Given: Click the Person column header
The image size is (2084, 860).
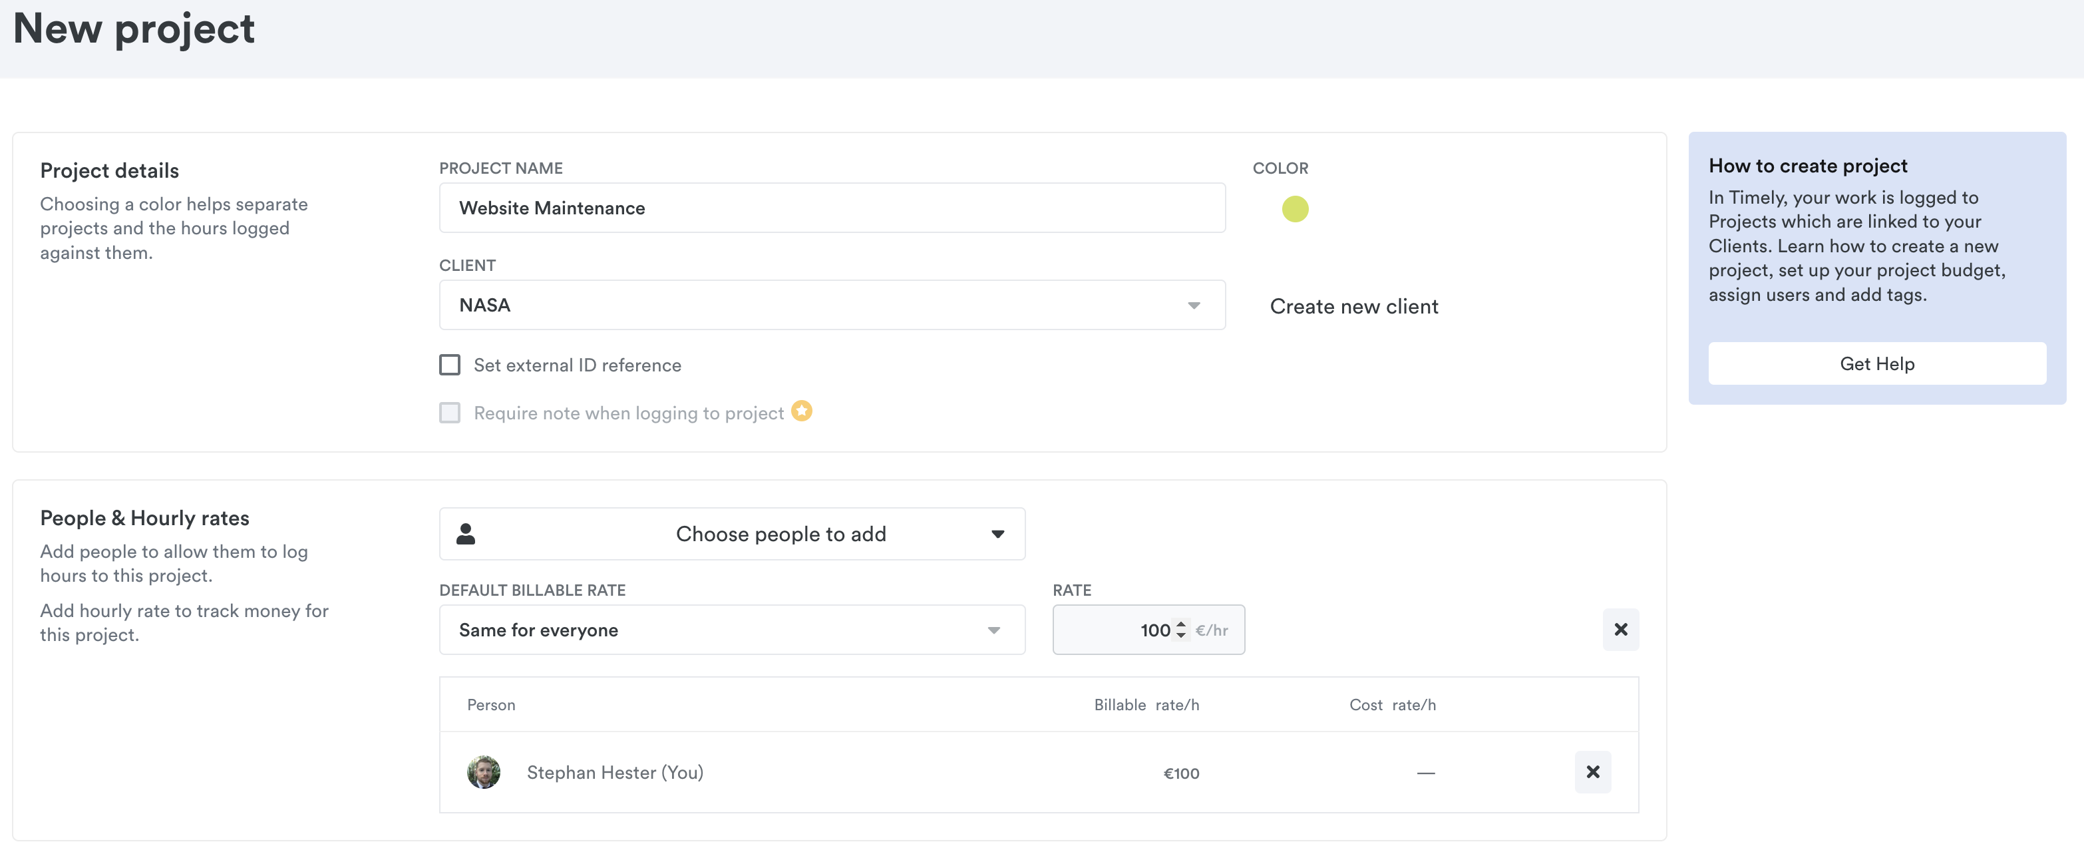Looking at the screenshot, I should coord(490,705).
